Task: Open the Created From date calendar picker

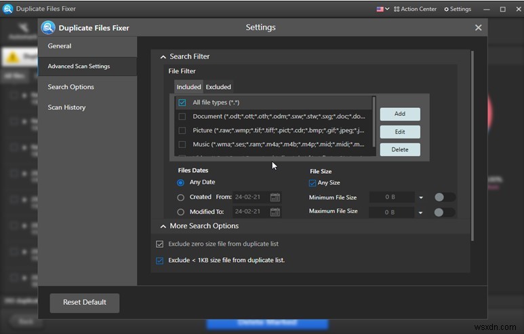Action: 275,198
